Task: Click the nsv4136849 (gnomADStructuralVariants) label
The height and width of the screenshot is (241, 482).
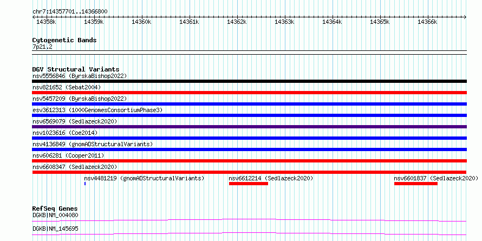Action: click(x=93, y=144)
